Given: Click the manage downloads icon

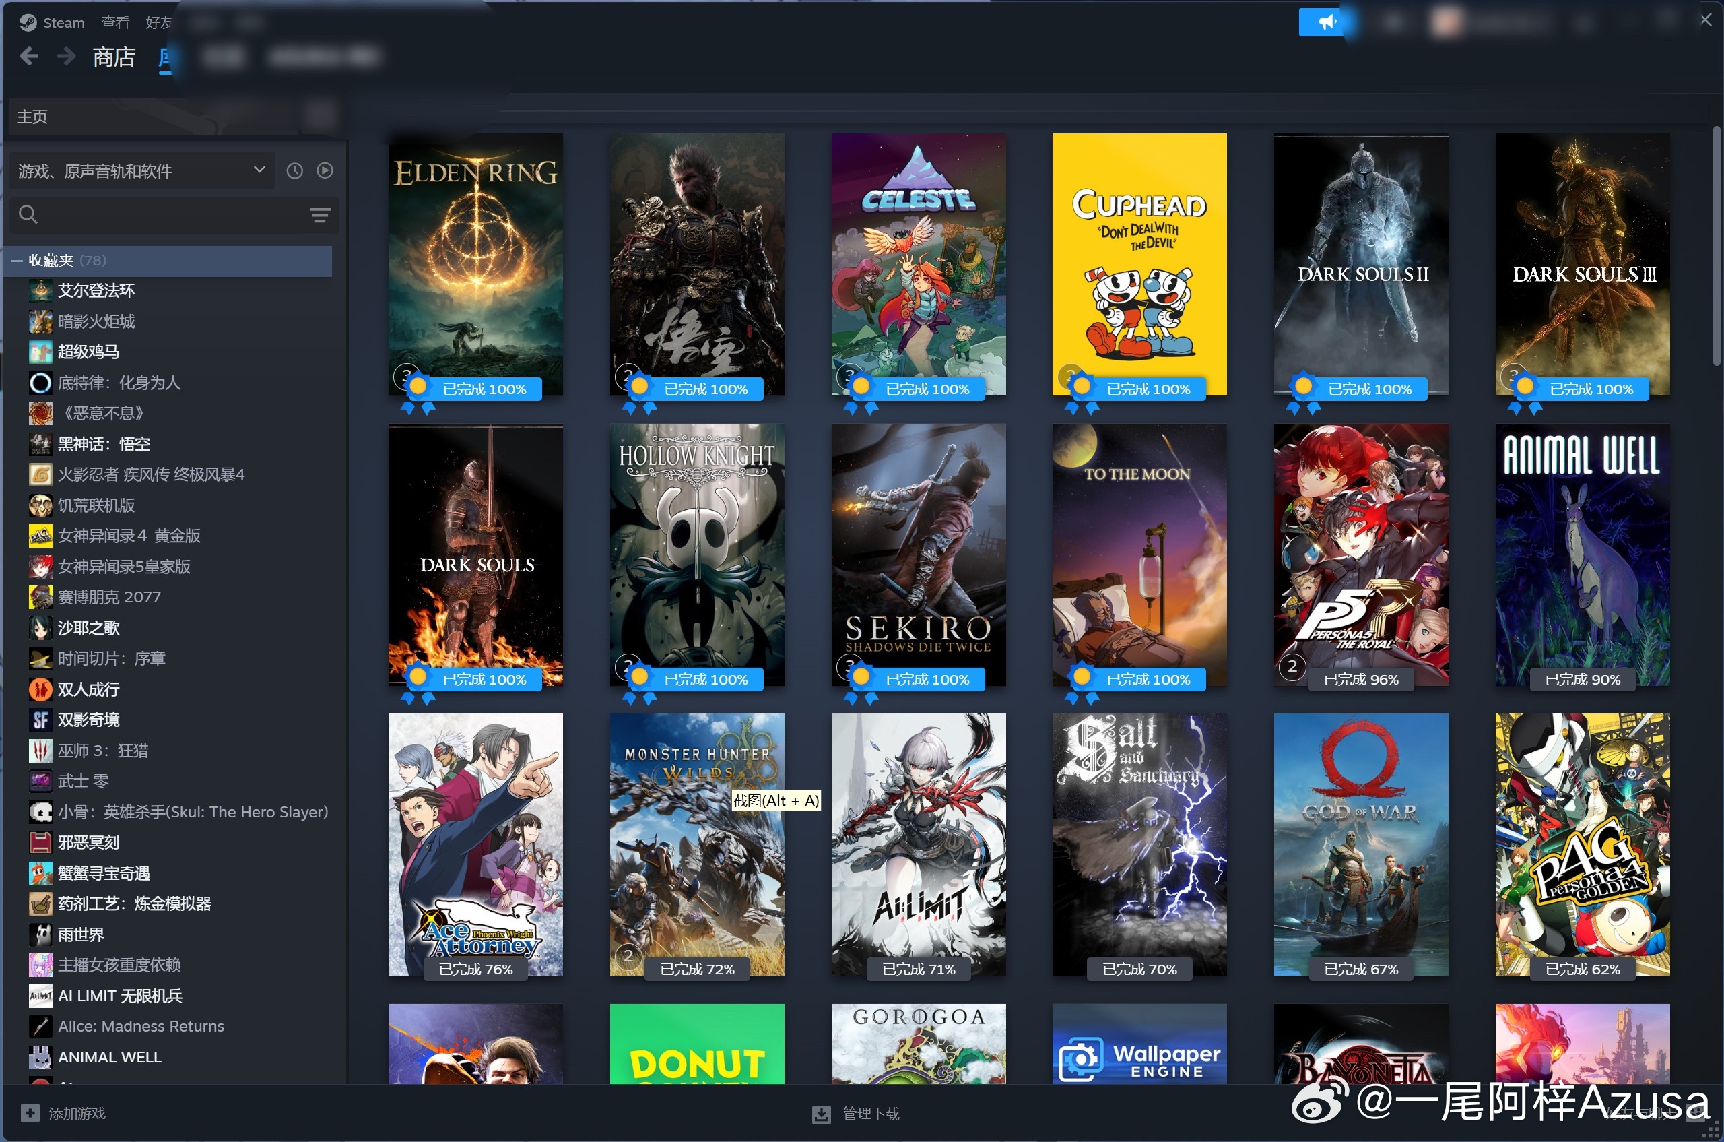Looking at the screenshot, I should [821, 1114].
